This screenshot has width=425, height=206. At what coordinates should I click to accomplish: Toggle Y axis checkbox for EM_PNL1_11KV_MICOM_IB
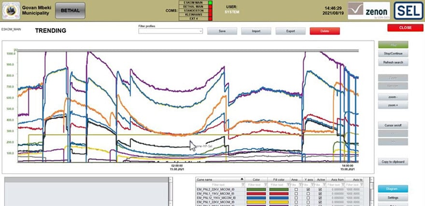pyautogui.click(x=308, y=194)
